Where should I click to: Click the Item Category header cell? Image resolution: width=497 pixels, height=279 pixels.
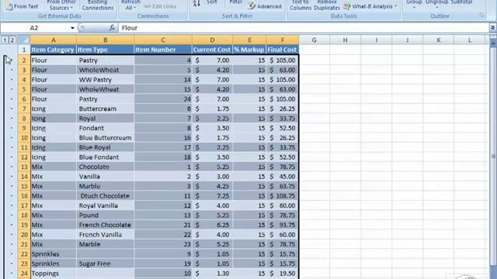click(54, 50)
